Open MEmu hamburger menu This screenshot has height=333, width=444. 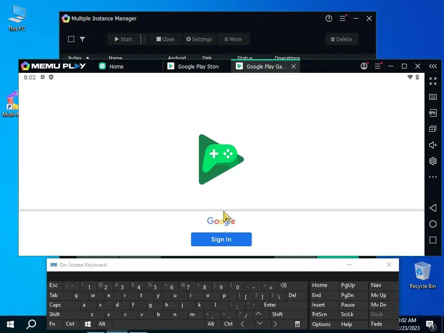click(378, 66)
